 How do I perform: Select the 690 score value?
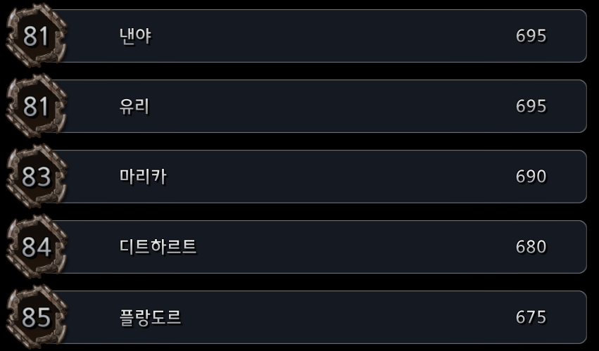pos(531,177)
